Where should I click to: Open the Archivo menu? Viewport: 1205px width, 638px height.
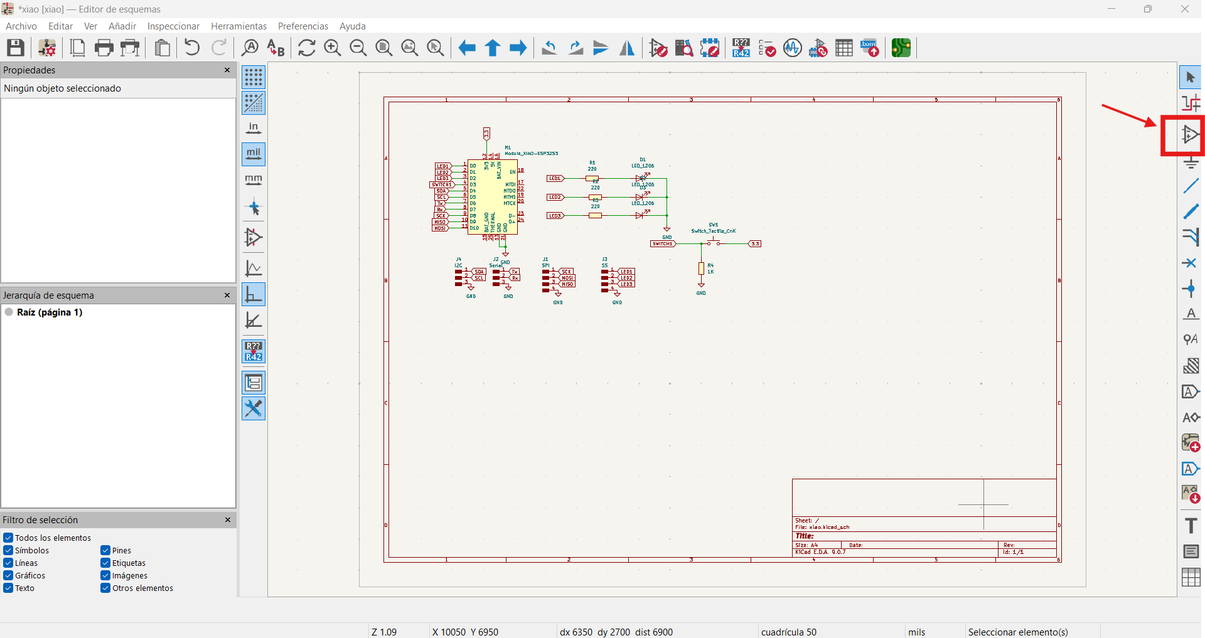pos(21,26)
